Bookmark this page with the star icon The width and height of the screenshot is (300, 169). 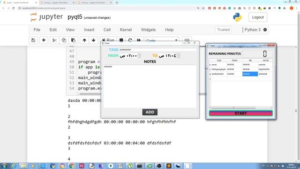click(x=203, y=8)
